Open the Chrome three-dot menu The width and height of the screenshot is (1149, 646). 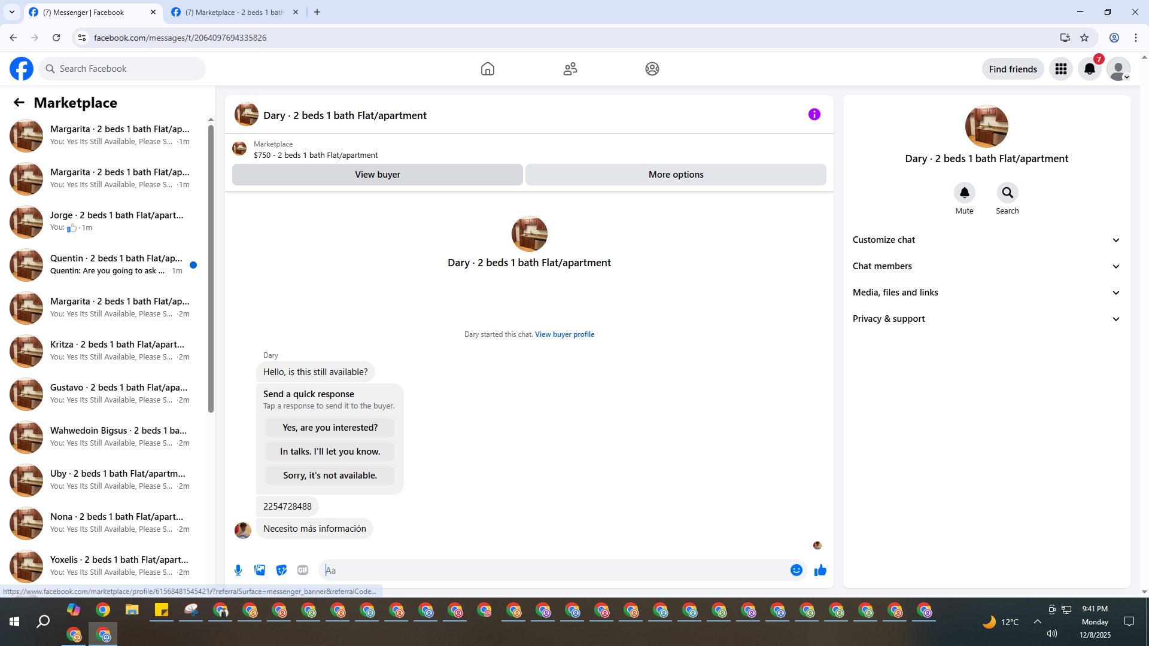[1136, 38]
